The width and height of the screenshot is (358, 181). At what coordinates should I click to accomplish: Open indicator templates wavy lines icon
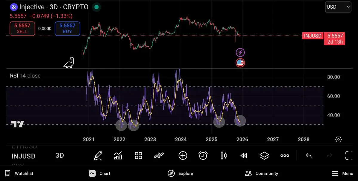[159, 156]
